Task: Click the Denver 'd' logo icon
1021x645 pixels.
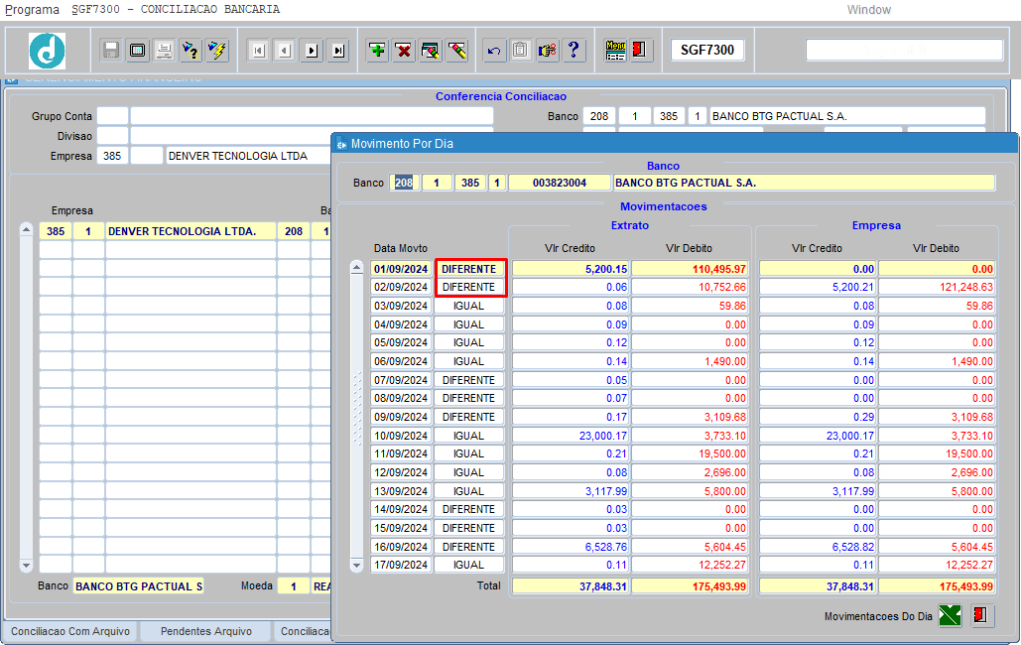Action: [47, 51]
